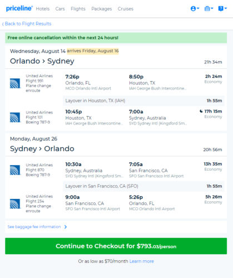Image resolution: width=233 pixels, height=278 pixels.
Task: Expand baggage fee information chevron arrow
Action: (x=66, y=227)
